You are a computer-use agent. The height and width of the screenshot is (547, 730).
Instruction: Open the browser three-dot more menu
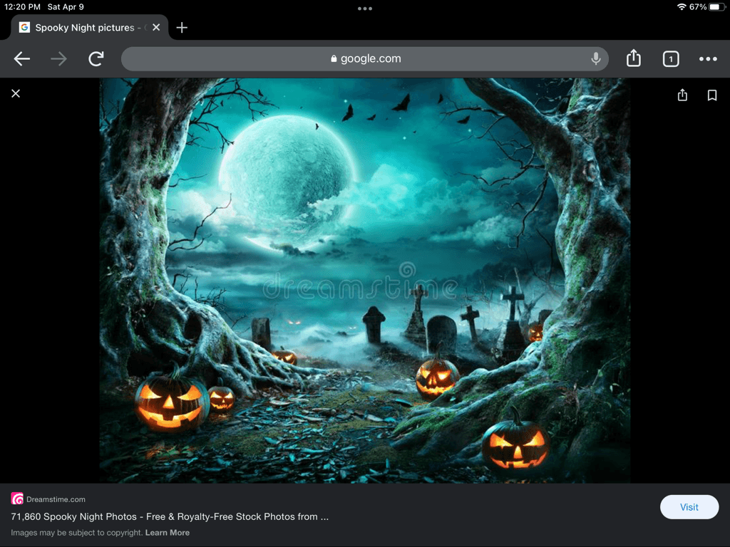tap(708, 59)
